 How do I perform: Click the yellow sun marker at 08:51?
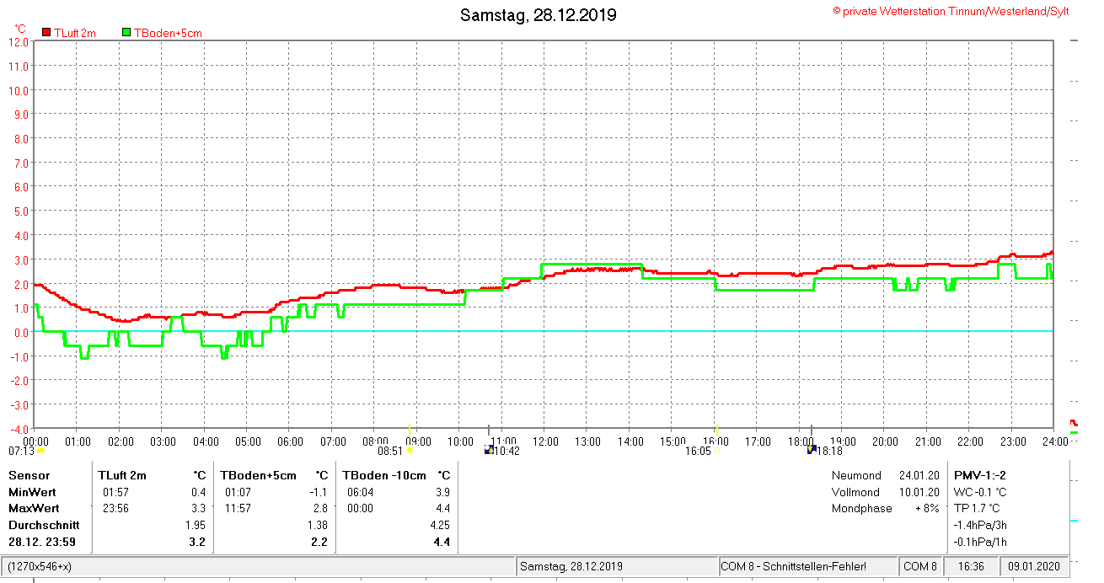point(410,451)
